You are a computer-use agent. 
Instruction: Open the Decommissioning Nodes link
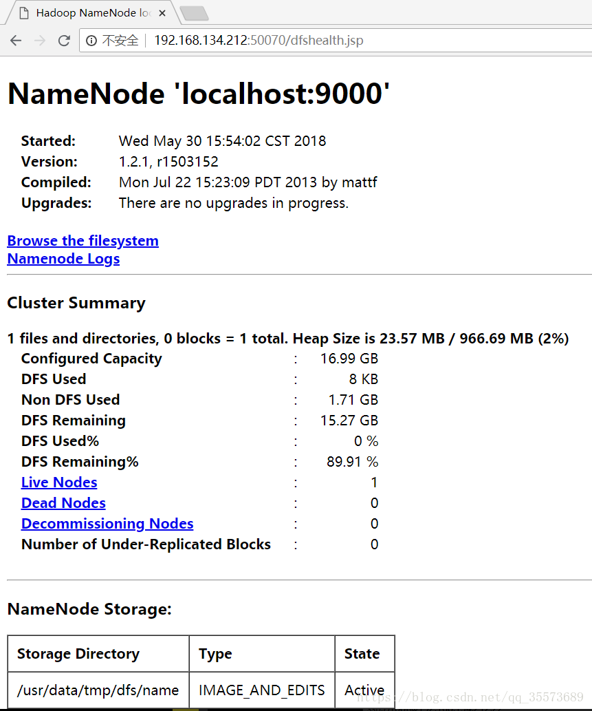107,524
